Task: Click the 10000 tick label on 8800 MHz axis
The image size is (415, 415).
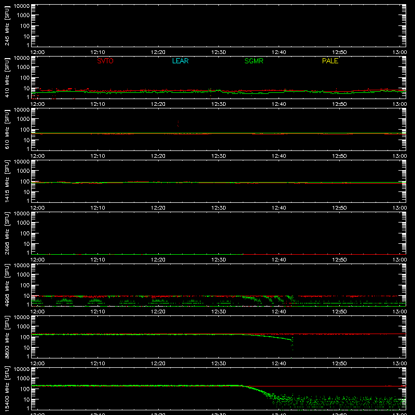Action: tap(22, 317)
